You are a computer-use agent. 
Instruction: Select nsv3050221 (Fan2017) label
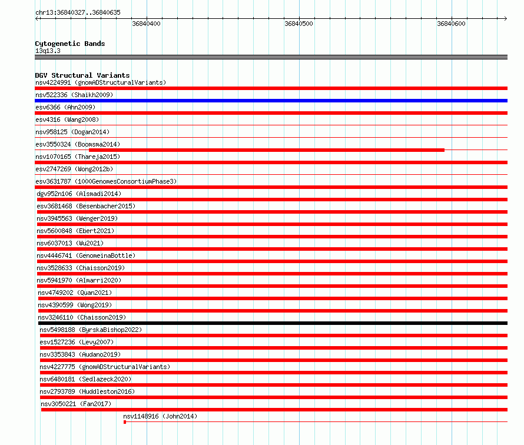[76, 404]
